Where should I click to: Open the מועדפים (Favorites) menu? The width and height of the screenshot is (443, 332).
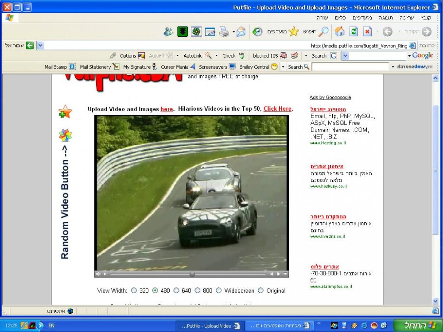click(x=362, y=18)
